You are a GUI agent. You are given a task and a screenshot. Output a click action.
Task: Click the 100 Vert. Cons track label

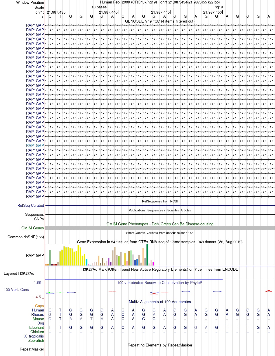click(x=16, y=289)
